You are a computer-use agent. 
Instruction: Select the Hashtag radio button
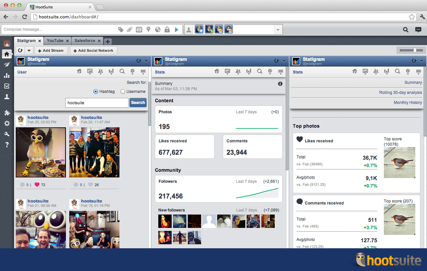click(x=96, y=92)
